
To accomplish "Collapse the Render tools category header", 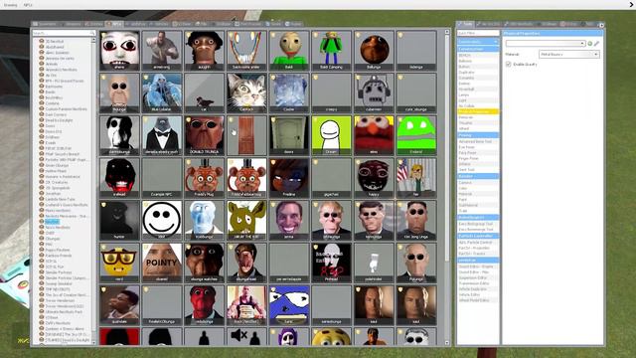I will pos(478,176).
